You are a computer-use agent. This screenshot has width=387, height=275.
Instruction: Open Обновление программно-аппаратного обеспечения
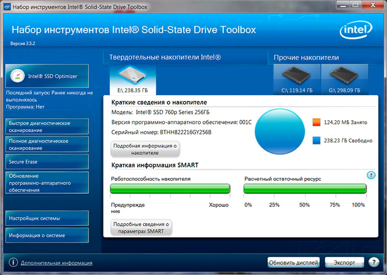point(47,183)
